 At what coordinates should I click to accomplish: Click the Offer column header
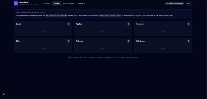click(x=18, y=41)
